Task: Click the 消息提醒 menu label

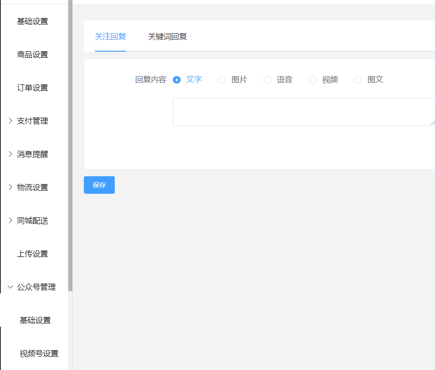Action: click(32, 154)
